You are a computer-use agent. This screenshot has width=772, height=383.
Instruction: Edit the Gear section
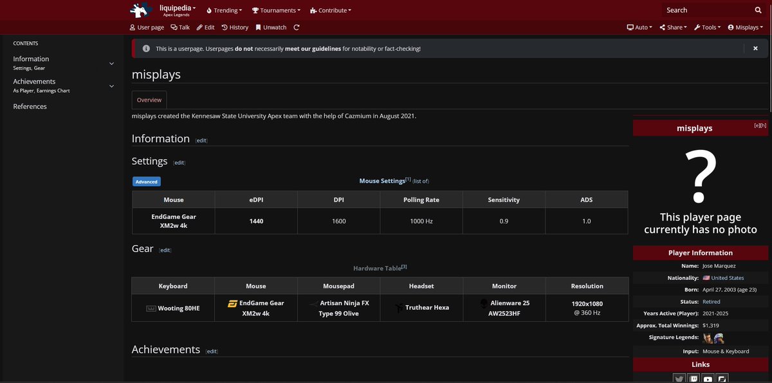[165, 250]
